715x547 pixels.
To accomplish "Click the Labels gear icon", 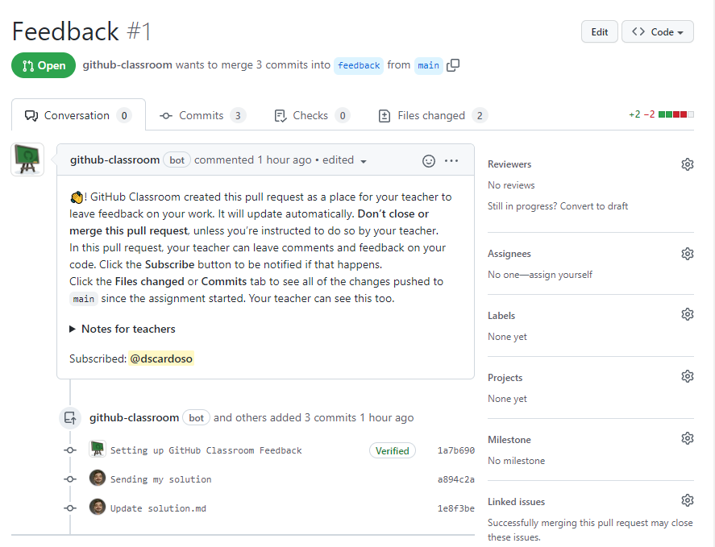I will [x=687, y=315].
